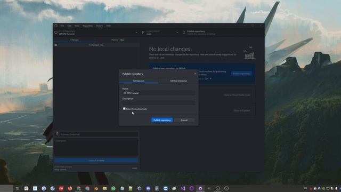Click the GitHub Desktop taskbar icon
This screenshot has width=341, height=192.
point(200,188)
